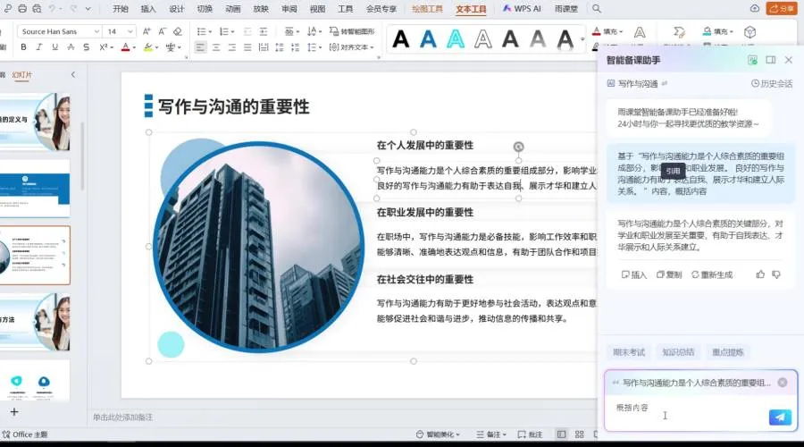Click 重新生成 to regenerate the response
Image resolution: width=804 pixels, height=447 pixels.
click(x=712, y=275)
